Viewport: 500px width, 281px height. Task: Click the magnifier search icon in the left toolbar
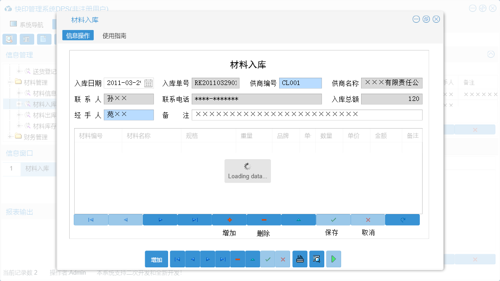pos(9,39)
